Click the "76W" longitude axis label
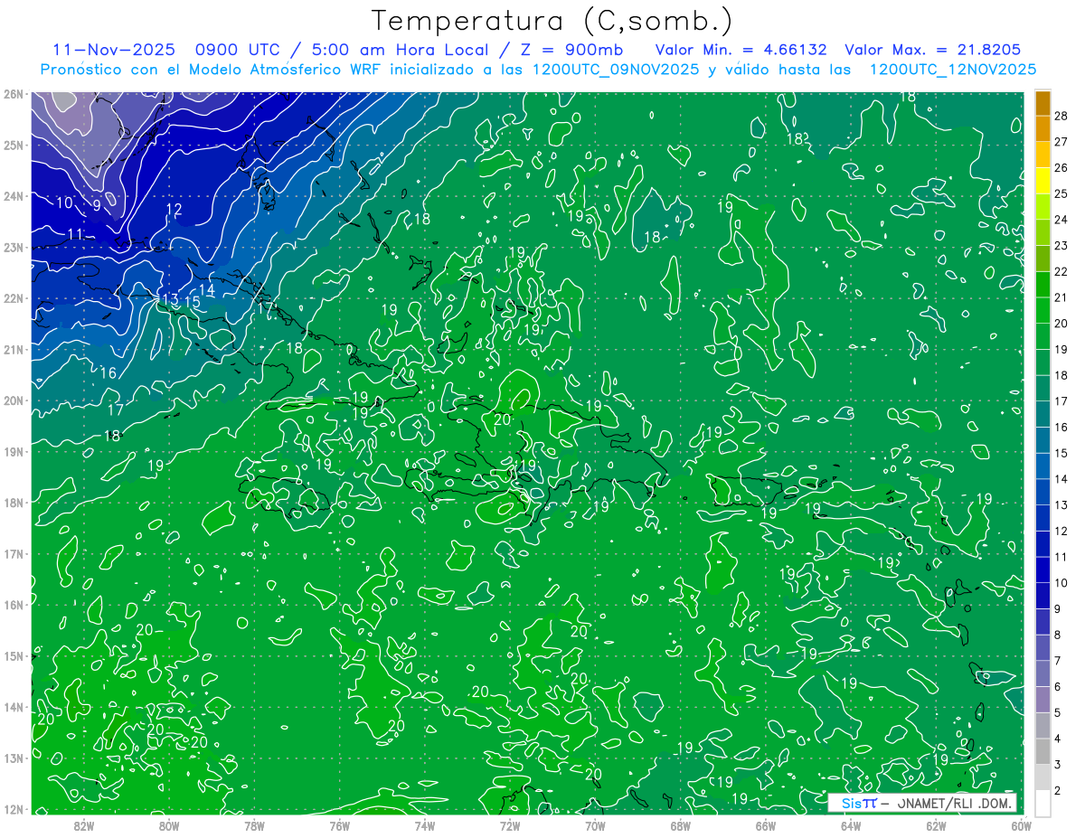1085x838 pixels. coord(339,825)
